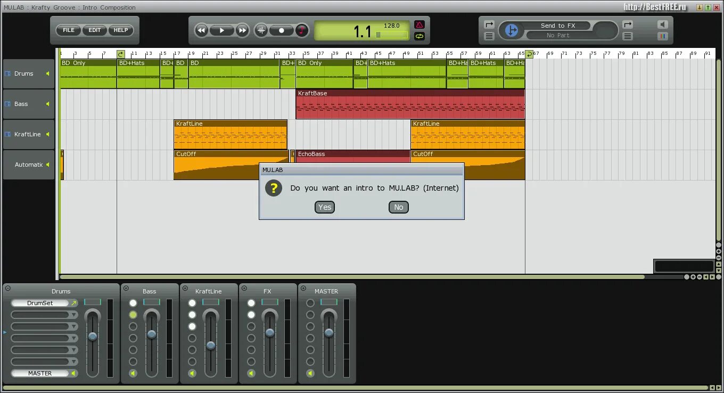Viewport: 724px width, 393px height.
Task: Toggle the speaker icon beside Drums MASTER output
Action: (74, 373)
